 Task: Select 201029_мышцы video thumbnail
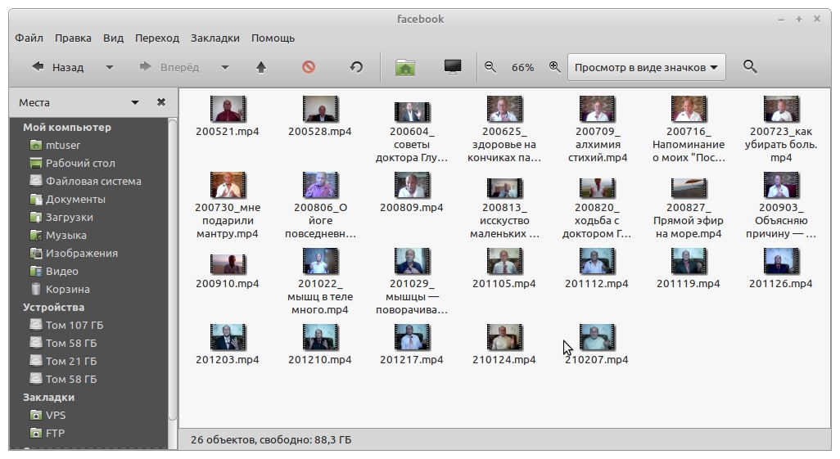tap(412, 261)
